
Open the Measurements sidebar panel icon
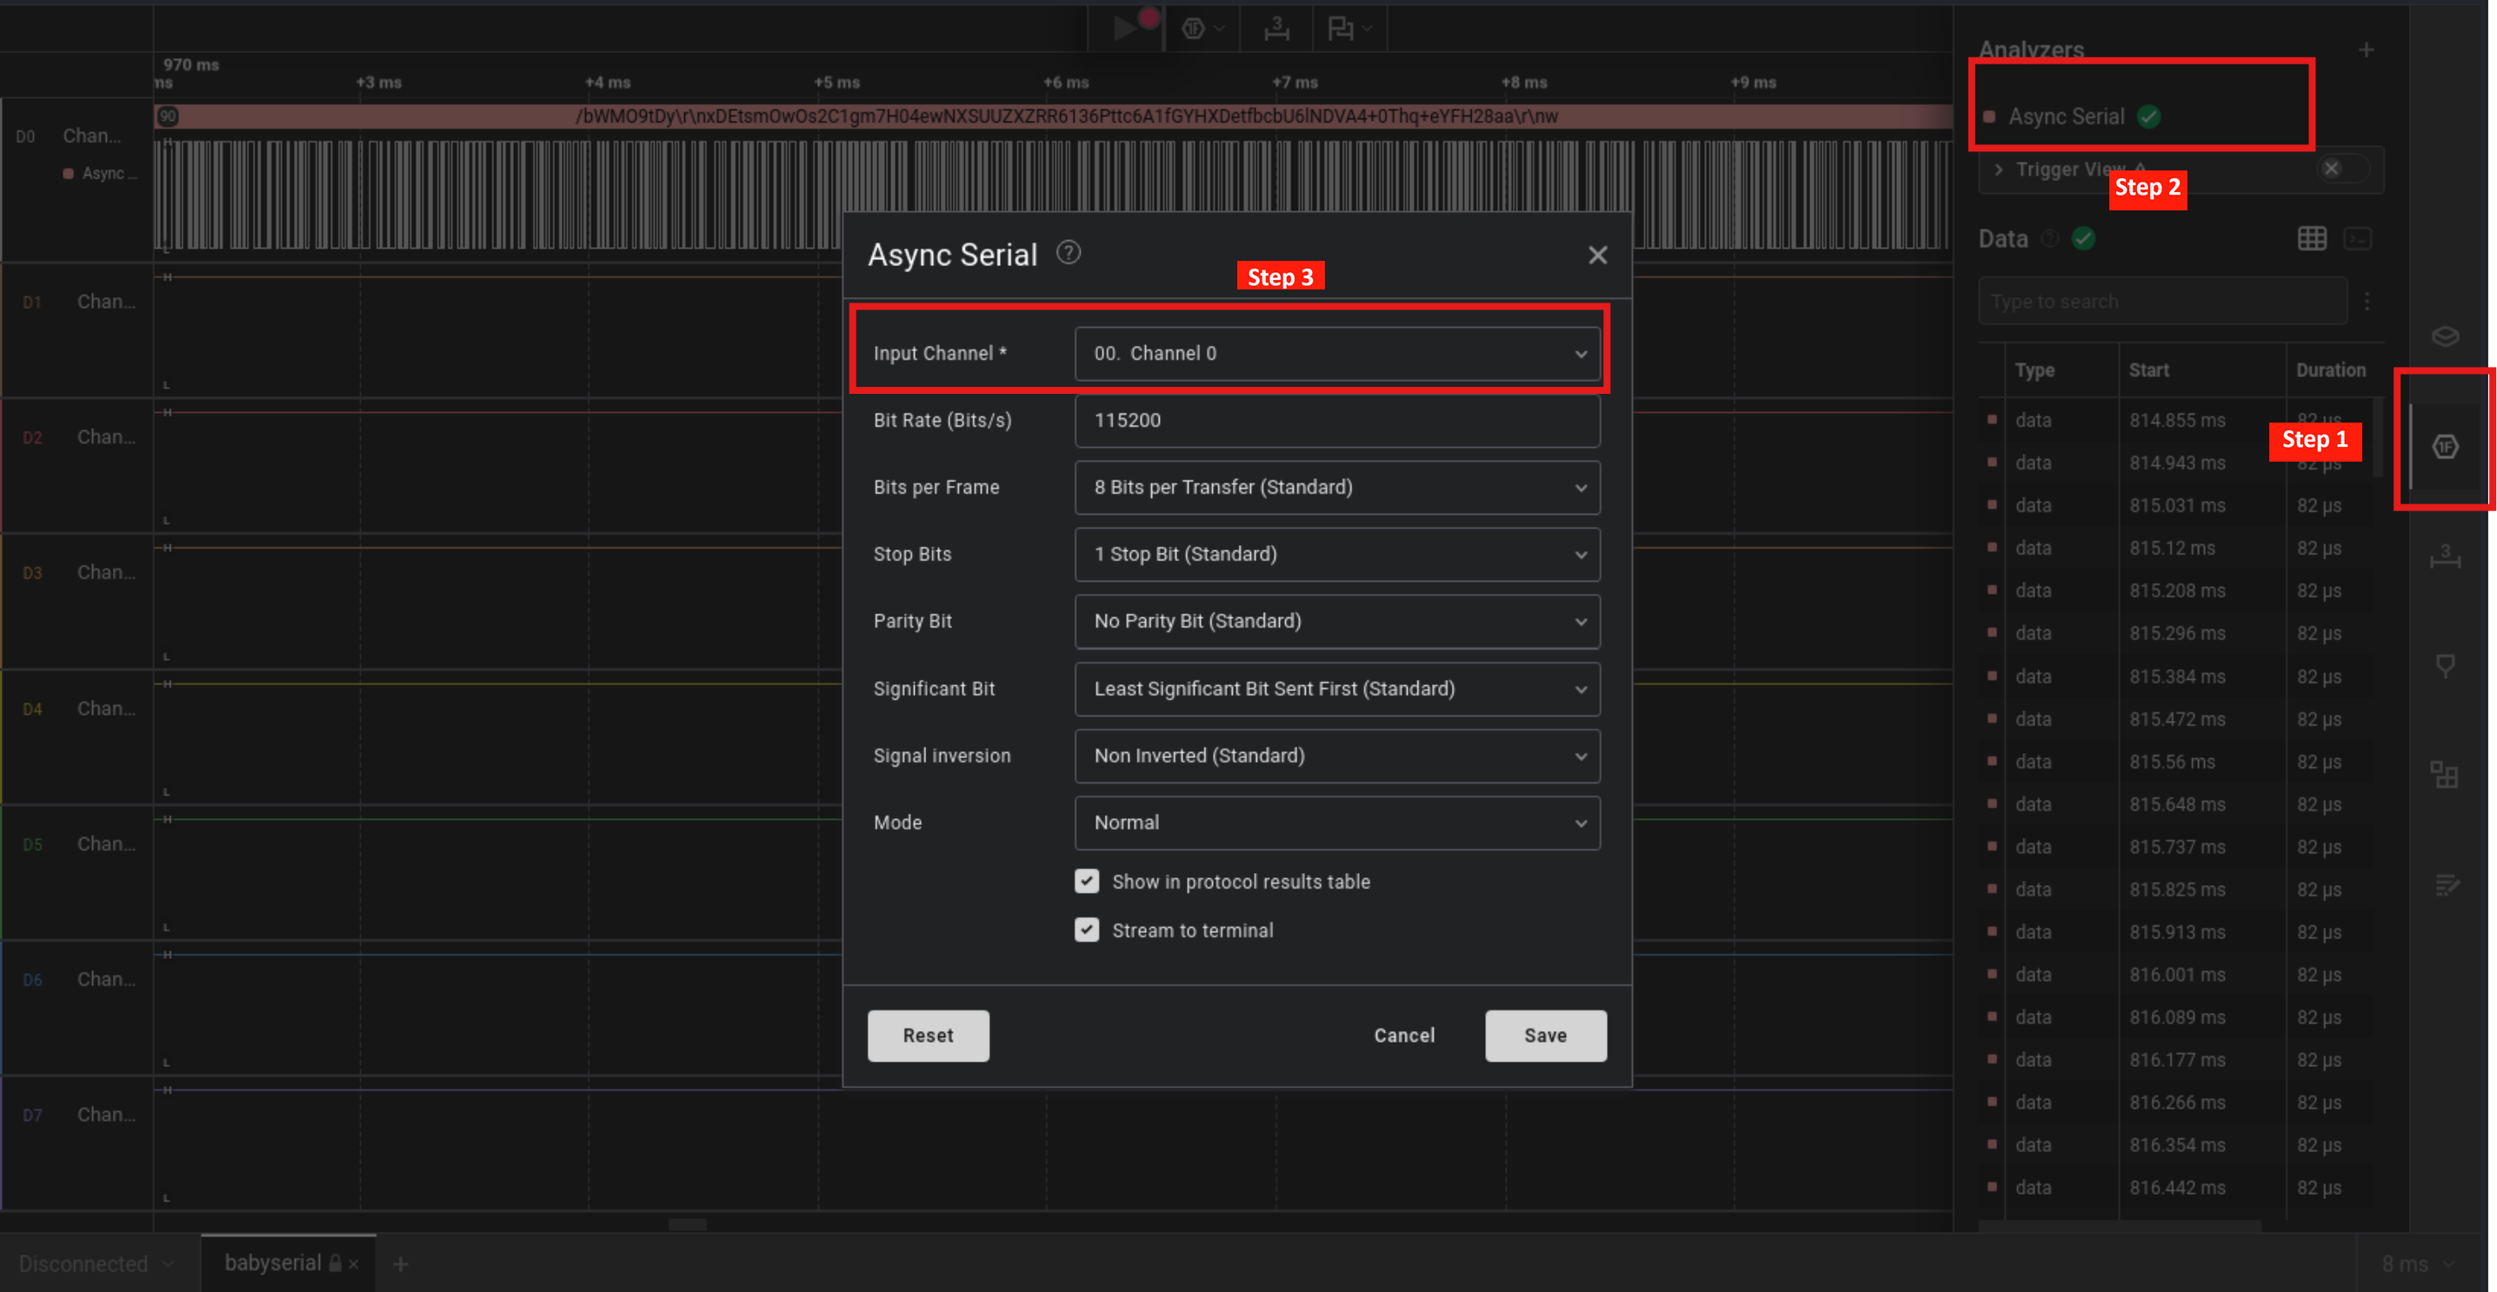click(x=2445, y=556)
